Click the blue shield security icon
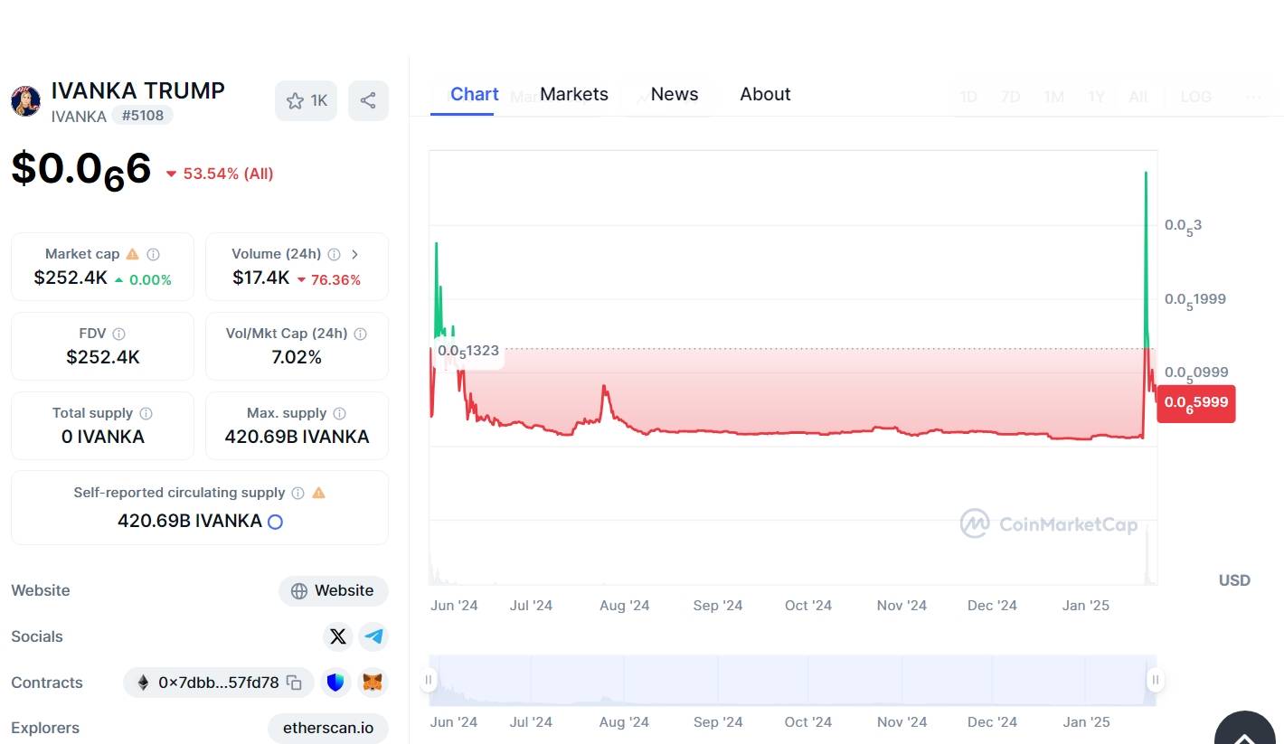Viewport: 1284px width, 744px height. [335, 683]
